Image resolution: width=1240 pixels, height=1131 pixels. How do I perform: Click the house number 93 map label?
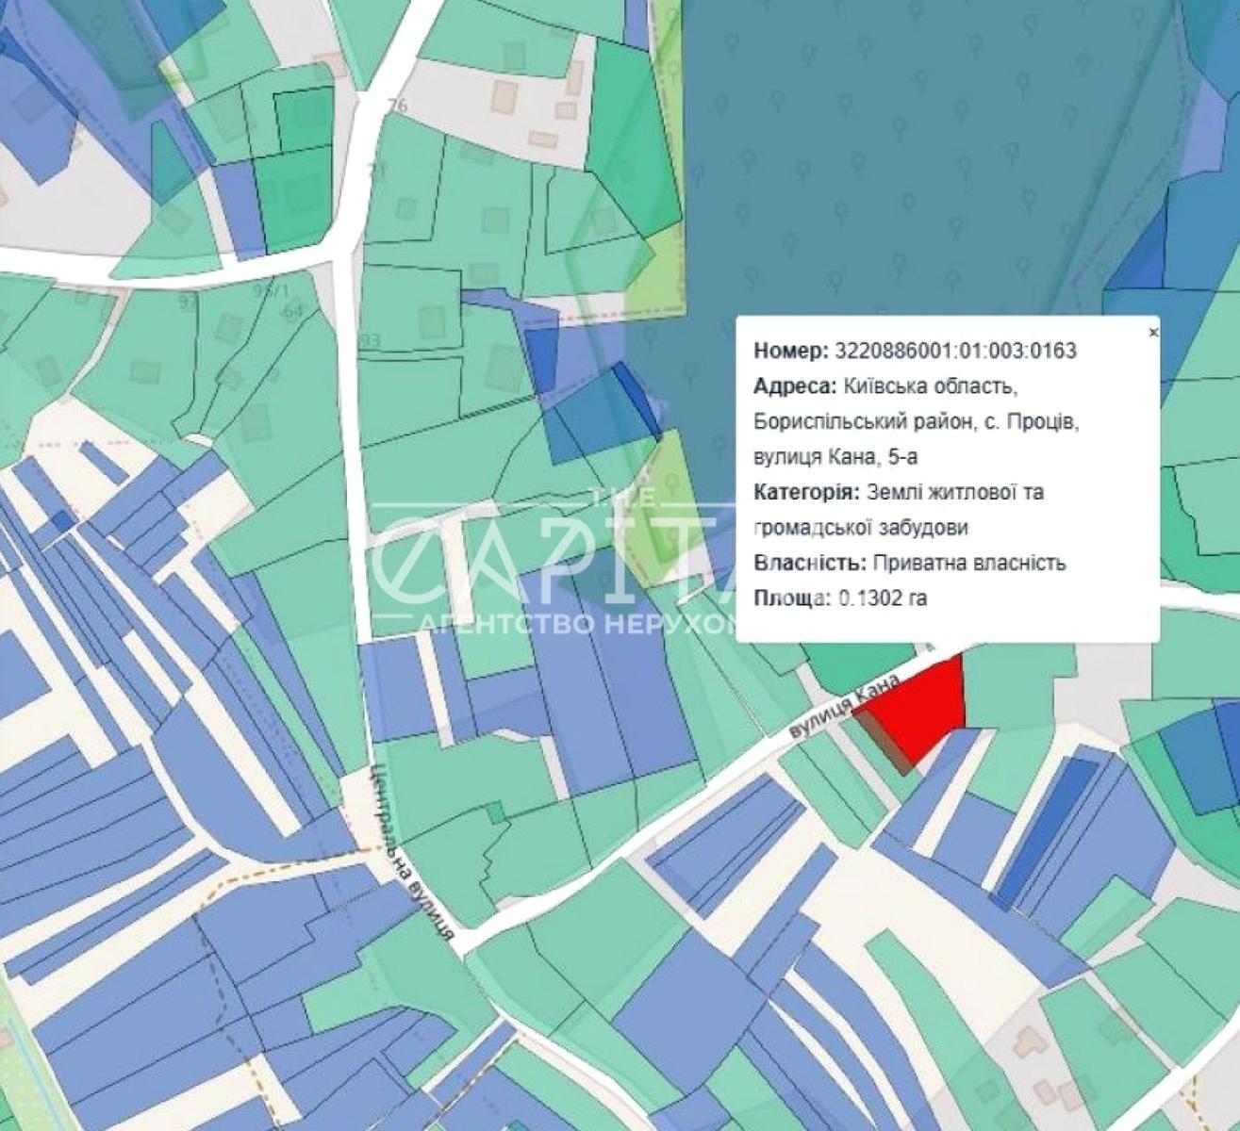coord(370,339)
